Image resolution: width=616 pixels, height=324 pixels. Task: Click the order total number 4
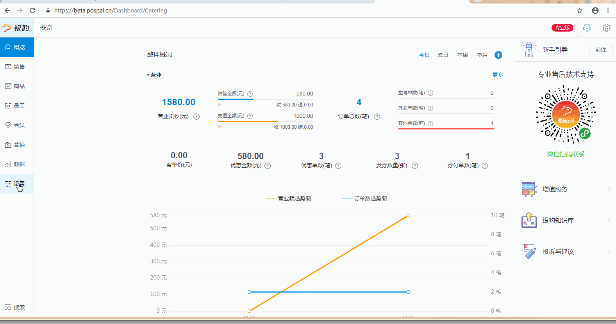(x=359, y=102)
